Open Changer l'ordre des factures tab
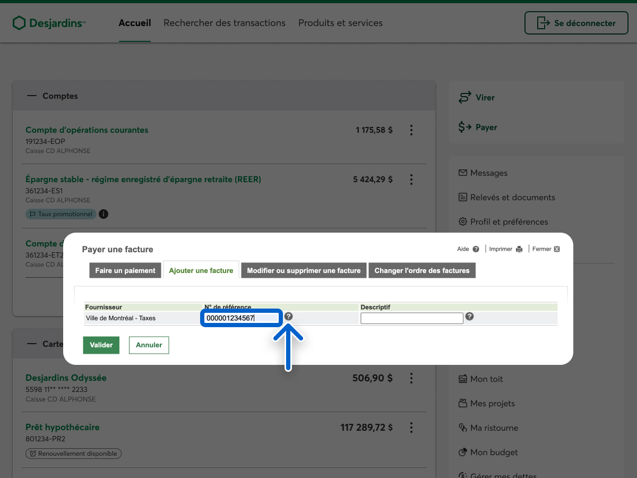637x478 pixels. pos(422,270)
